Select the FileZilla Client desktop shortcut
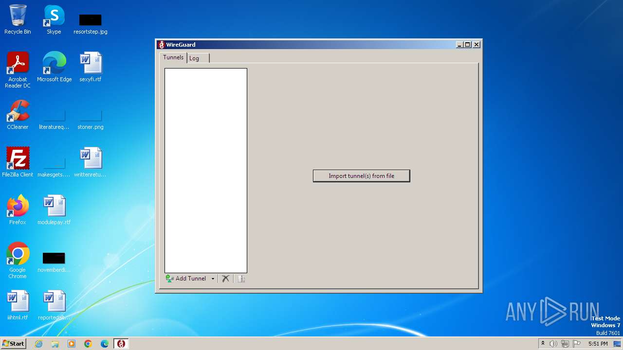The height and width of the screenshot is (350, 623). click(18, 162)
